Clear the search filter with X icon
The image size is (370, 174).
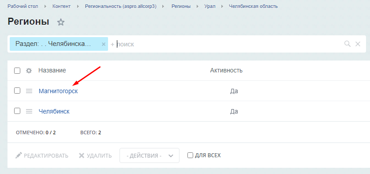tap(358, 44)
